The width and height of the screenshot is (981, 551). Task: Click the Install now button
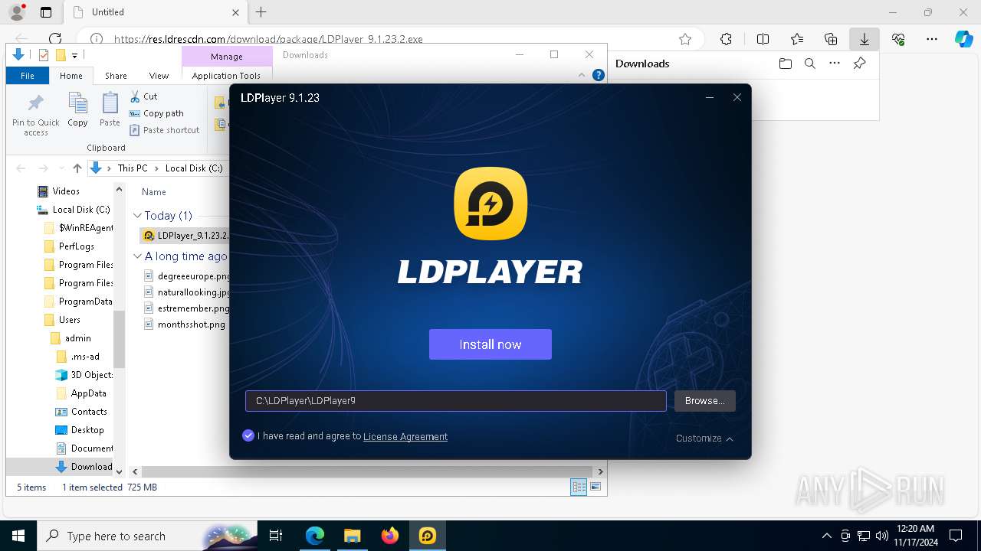coord(490,344)
